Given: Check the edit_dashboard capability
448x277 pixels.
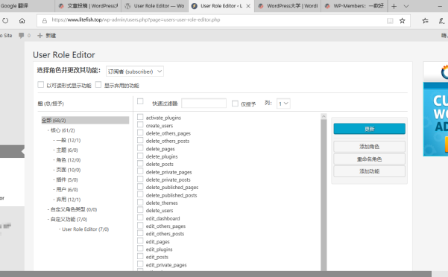Looking at the screenshot, I should click(140, 217).
